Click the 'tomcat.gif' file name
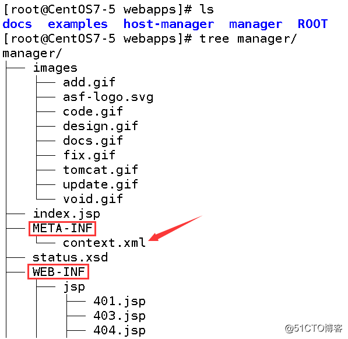This screenshot has height=339, width=348. pos(100,170)
